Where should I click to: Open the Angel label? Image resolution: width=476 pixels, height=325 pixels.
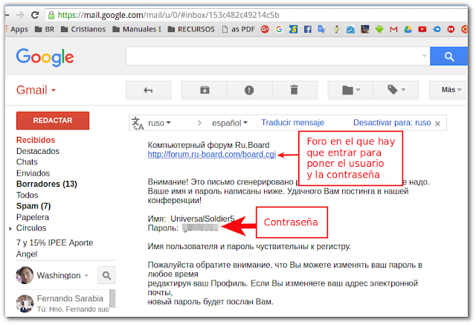27,254
